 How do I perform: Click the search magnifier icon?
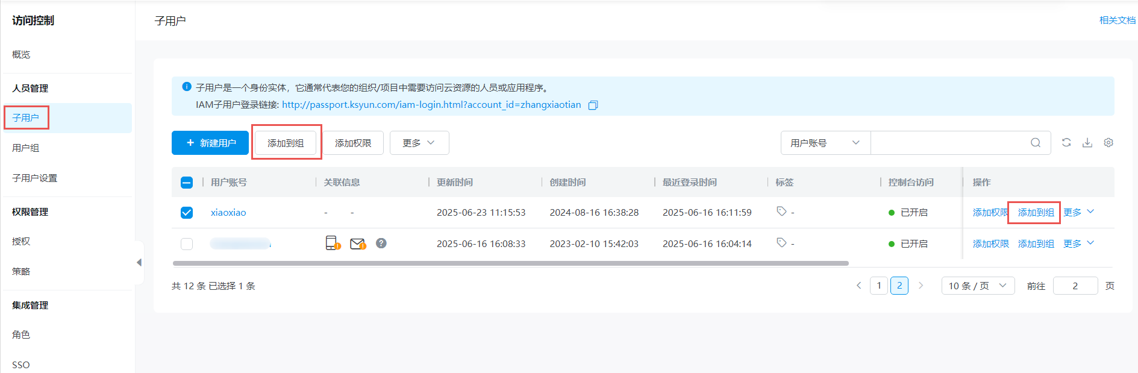1036,143
